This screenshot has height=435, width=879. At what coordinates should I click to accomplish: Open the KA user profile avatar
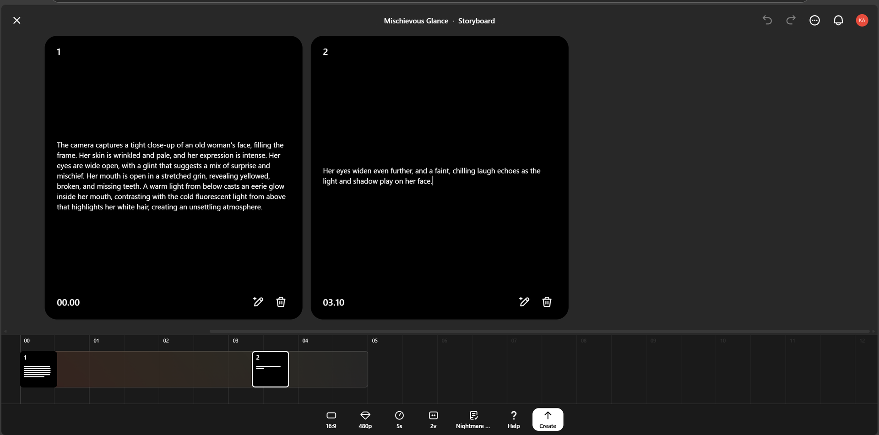point(862,20)
